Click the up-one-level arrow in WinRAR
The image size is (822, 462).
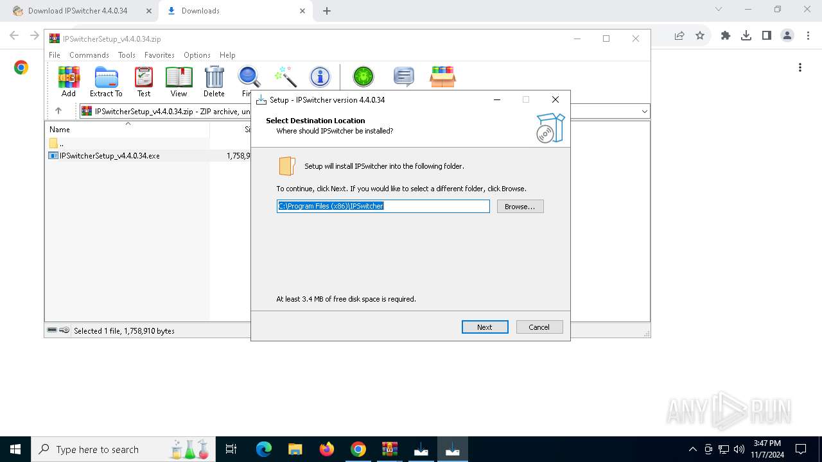pos(58,111)
